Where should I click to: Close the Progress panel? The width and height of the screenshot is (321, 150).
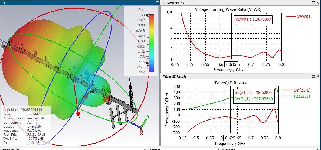218,149
